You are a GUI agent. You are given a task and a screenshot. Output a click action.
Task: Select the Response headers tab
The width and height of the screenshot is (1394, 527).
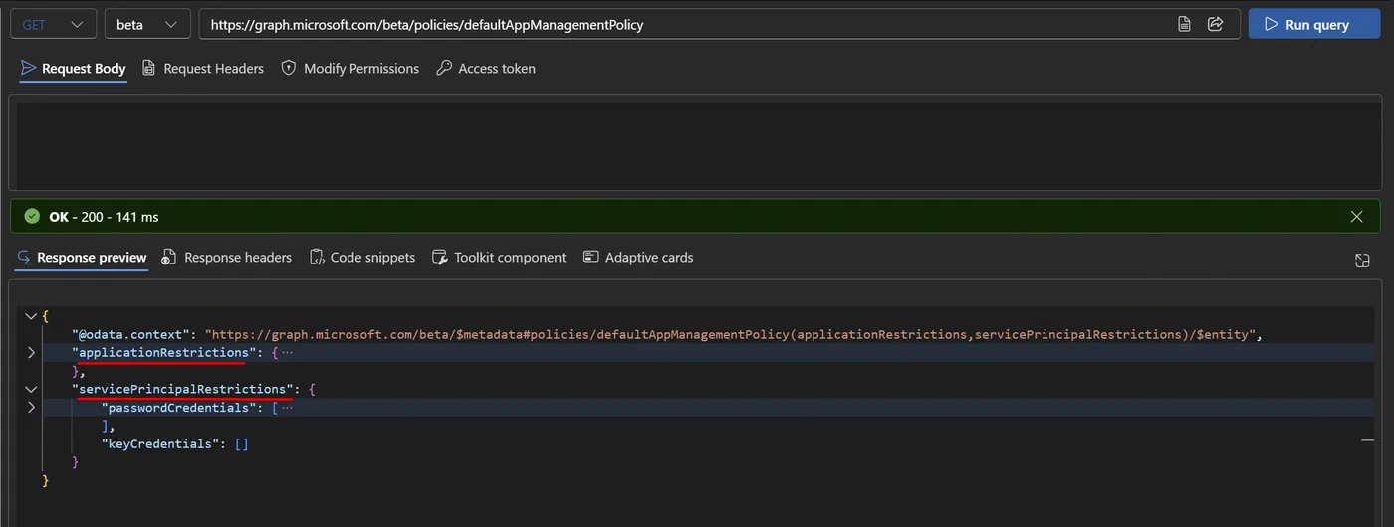tap(227, 258)
